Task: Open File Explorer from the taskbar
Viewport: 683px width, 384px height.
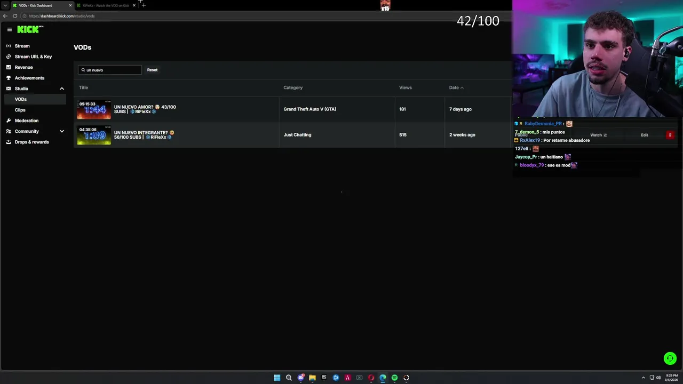Action: 312,378
